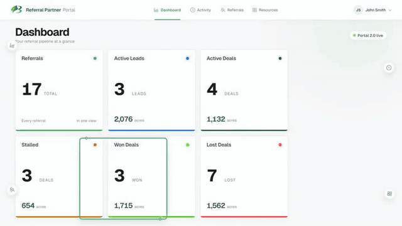Click the 'Won Deals' card title
The height and width of the screenshot is (226, 402).
[126, 145]
